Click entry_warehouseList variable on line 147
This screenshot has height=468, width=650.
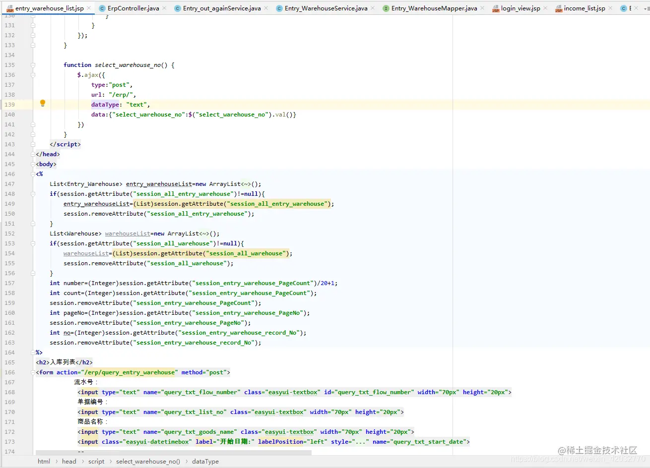point(159,184)
